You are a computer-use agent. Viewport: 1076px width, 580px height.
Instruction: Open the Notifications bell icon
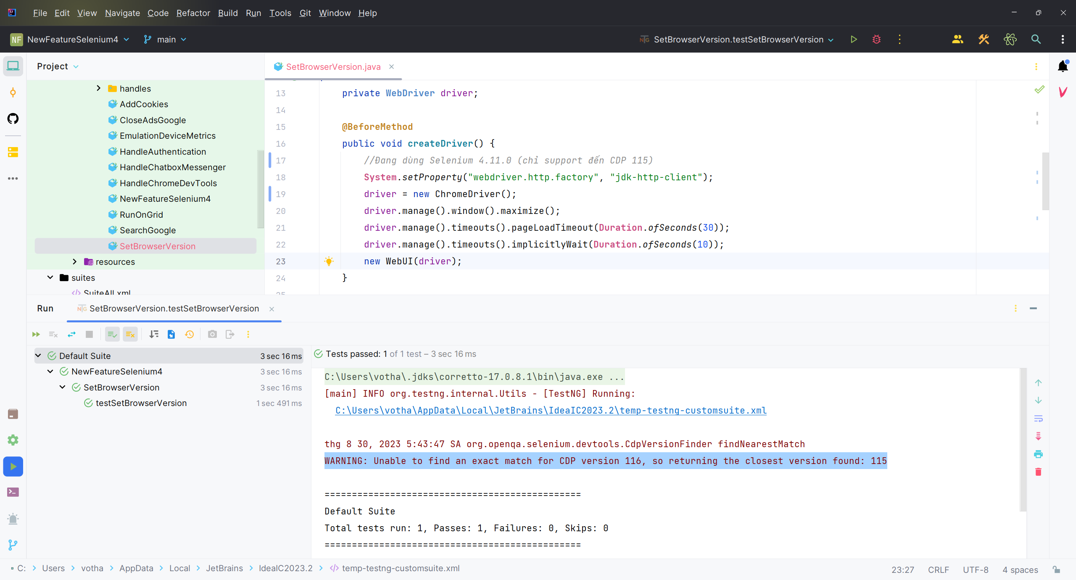point(1063,66)
